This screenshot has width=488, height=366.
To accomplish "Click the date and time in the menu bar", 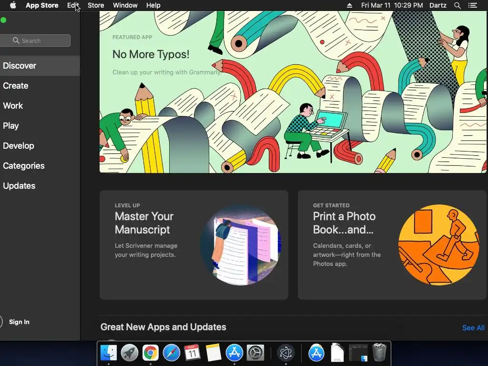I will 392,5.
